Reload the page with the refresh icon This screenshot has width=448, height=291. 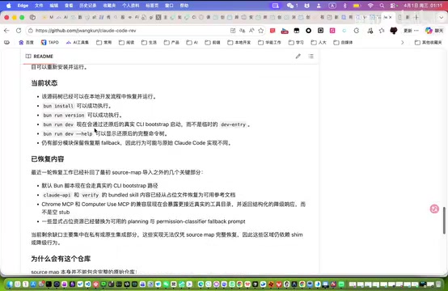(19, 31)
